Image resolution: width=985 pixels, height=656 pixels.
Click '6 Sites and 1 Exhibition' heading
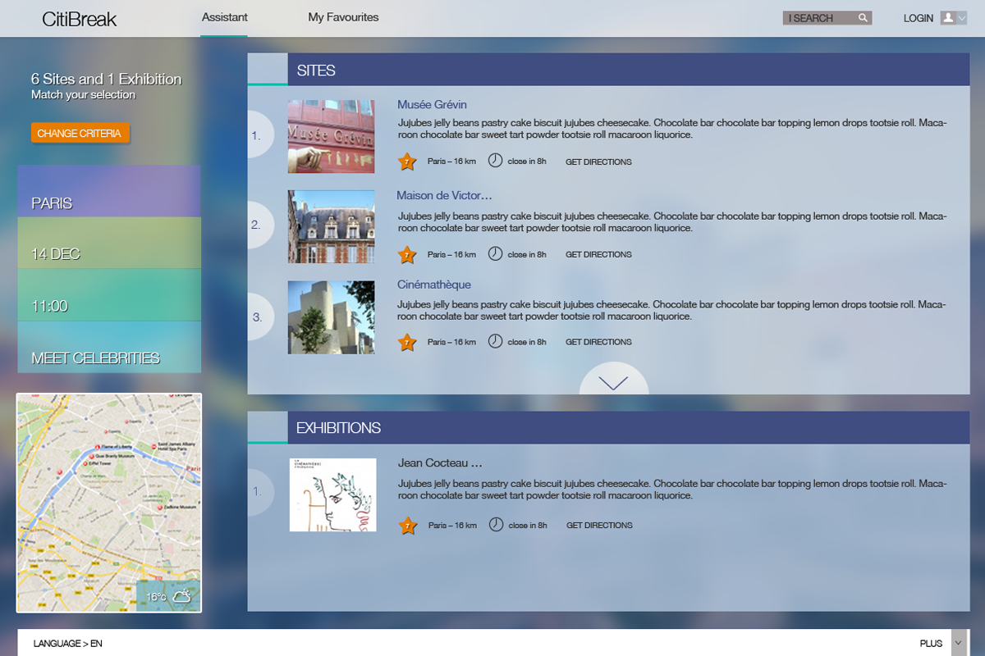(106, 79)
